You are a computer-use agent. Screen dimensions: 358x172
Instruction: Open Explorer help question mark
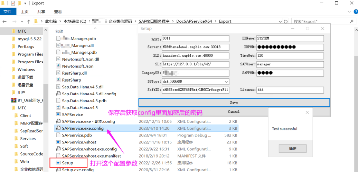(x=355, y=12)
